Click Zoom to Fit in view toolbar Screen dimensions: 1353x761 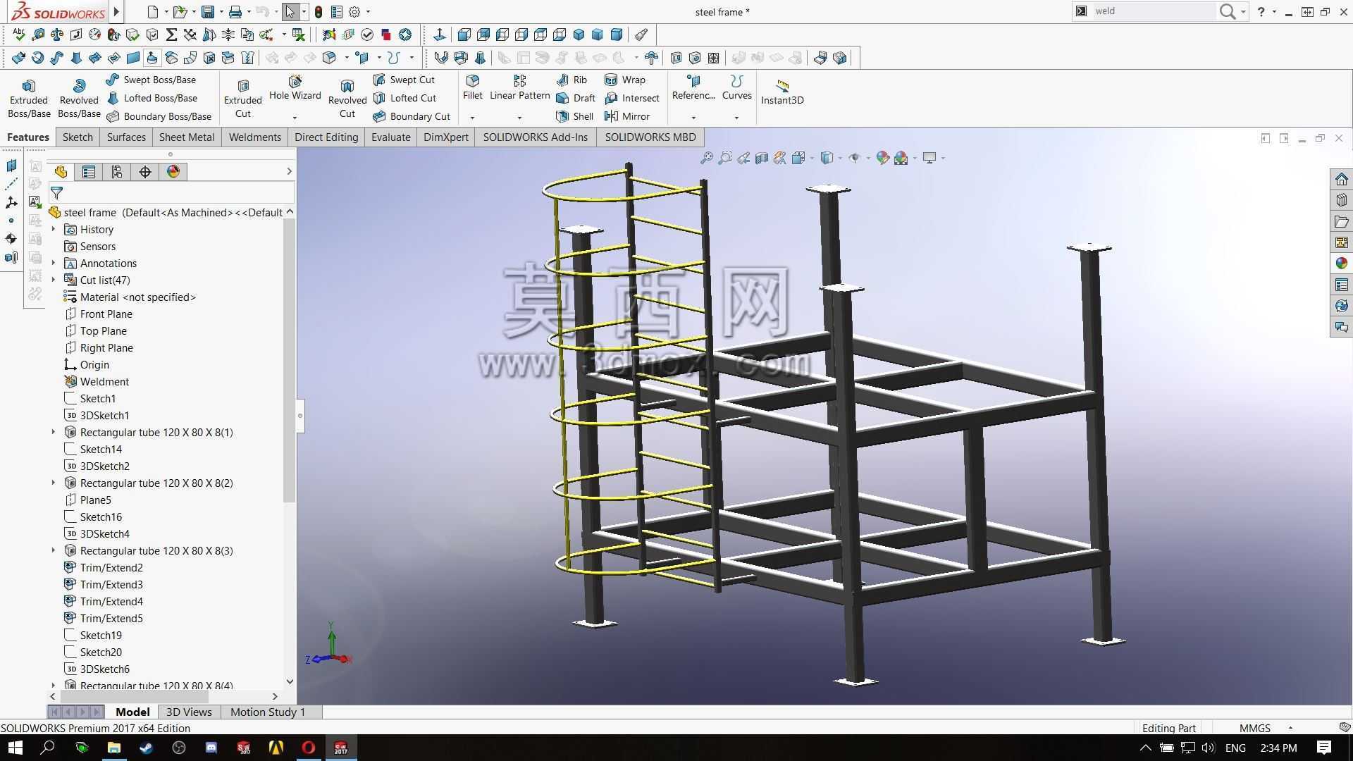706,158
